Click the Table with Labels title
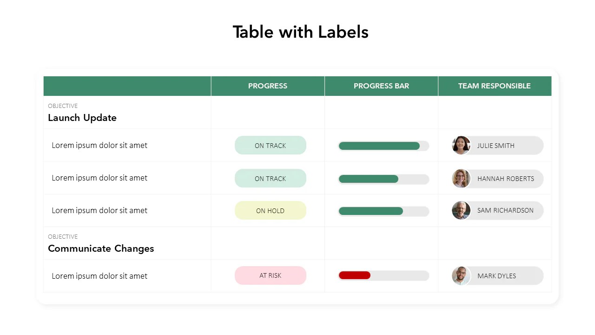 point(300,32)
